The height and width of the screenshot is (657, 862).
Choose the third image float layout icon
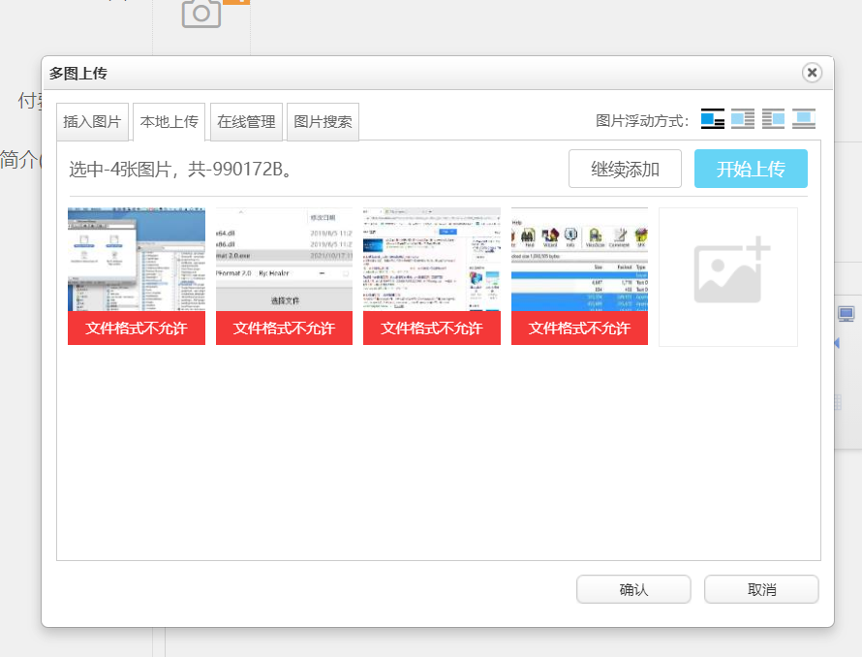pyautogui.click(x=773, y=119)
